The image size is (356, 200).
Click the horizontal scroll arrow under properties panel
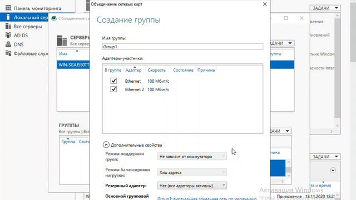332,131
